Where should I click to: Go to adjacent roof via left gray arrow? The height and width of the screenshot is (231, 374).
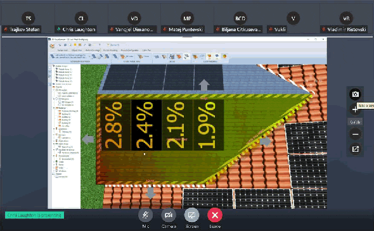(88, 139)
